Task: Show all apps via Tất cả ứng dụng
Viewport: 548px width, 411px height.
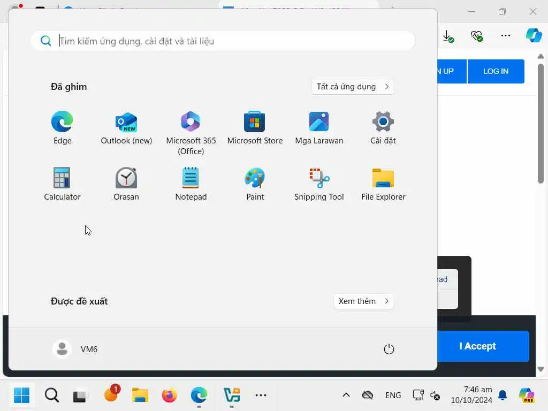Action: (353, 87)
